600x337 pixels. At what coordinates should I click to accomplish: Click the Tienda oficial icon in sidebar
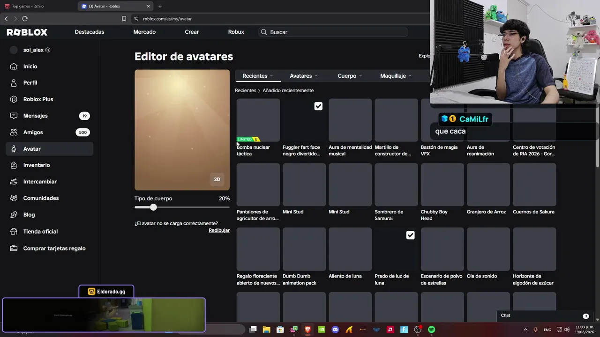[14, 232]
